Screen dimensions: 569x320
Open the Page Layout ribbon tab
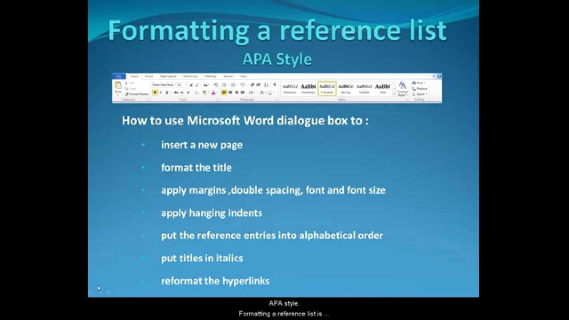tap(168, 76)
